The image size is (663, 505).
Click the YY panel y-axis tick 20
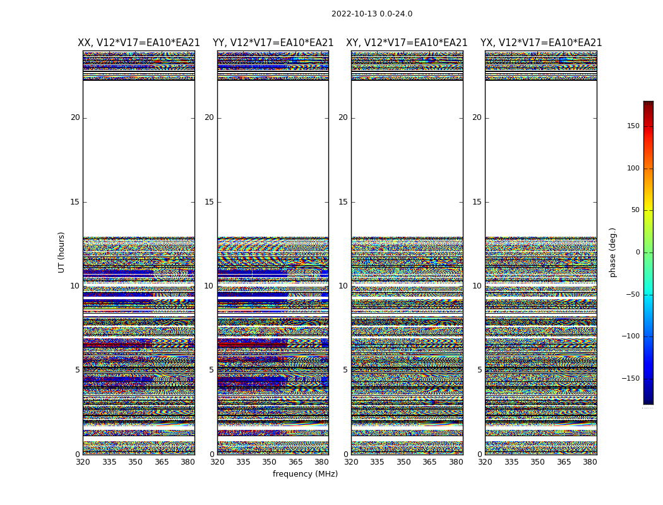pyautogui.click(x=209, y=117)
